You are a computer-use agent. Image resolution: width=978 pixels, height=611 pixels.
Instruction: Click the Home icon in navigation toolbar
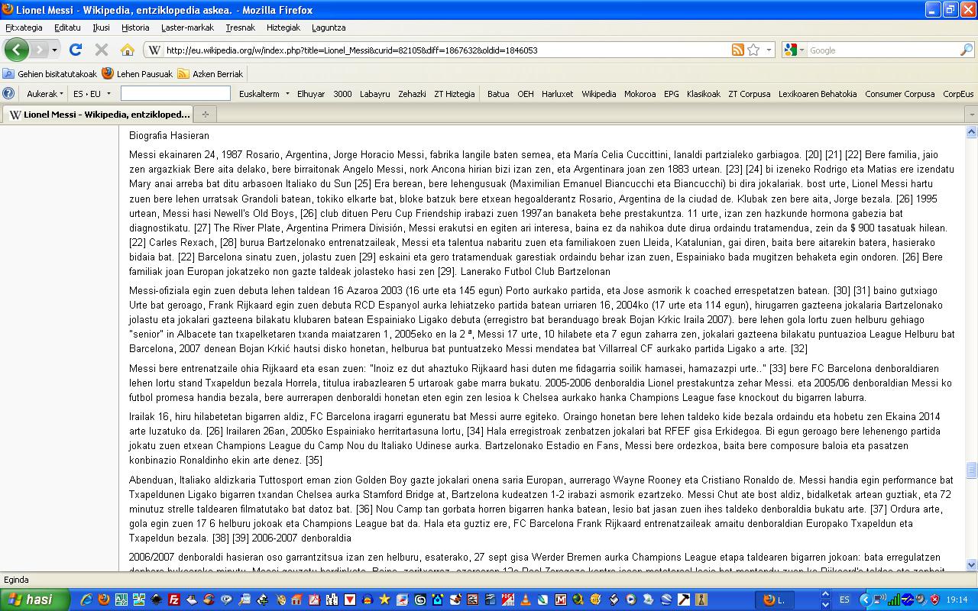click(x=128, y=50)
